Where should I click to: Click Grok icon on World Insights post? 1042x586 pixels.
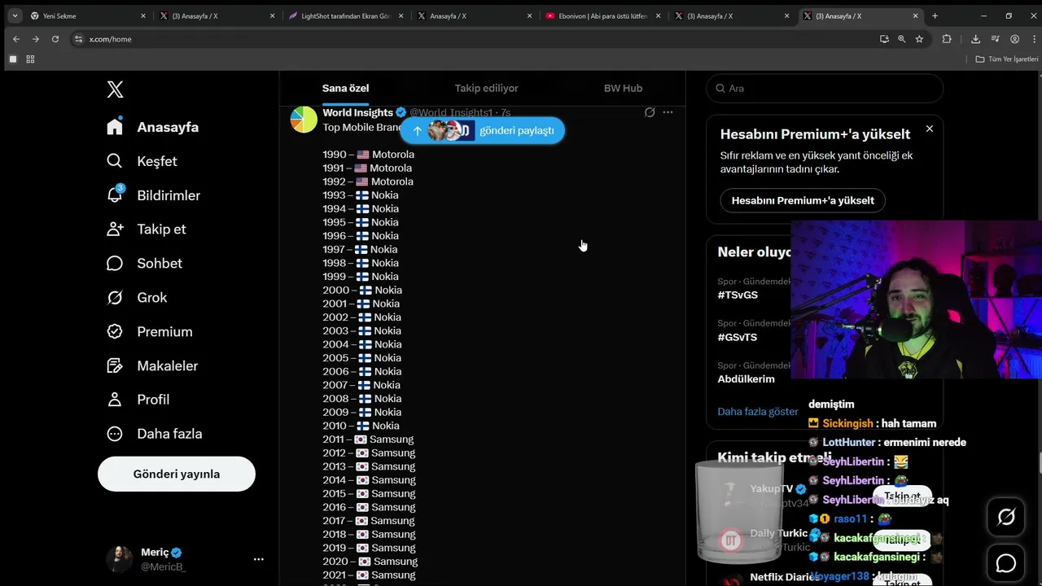click(x=650, y=112)
